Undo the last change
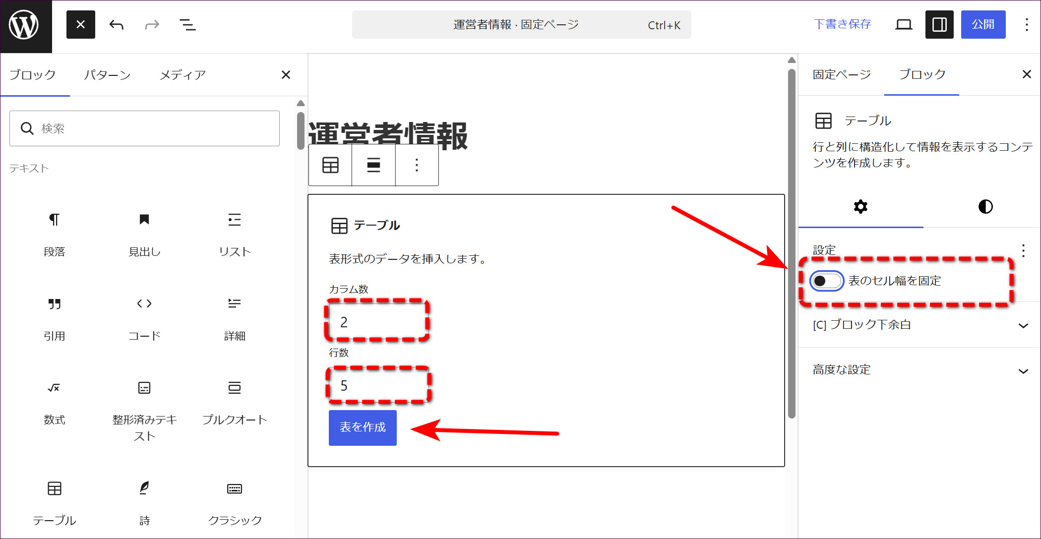 pos(117,25)
